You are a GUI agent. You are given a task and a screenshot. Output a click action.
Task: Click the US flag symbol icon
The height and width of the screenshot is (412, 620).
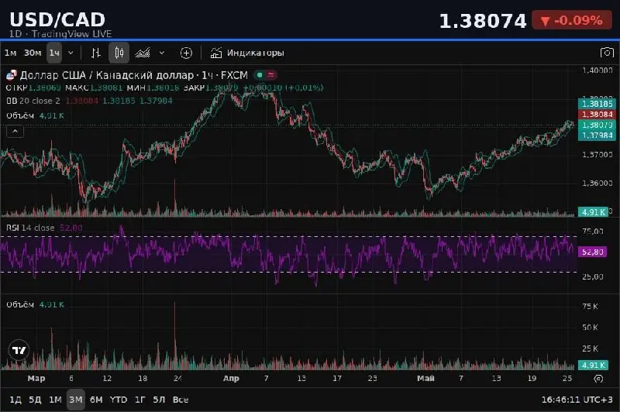point(11,75)
